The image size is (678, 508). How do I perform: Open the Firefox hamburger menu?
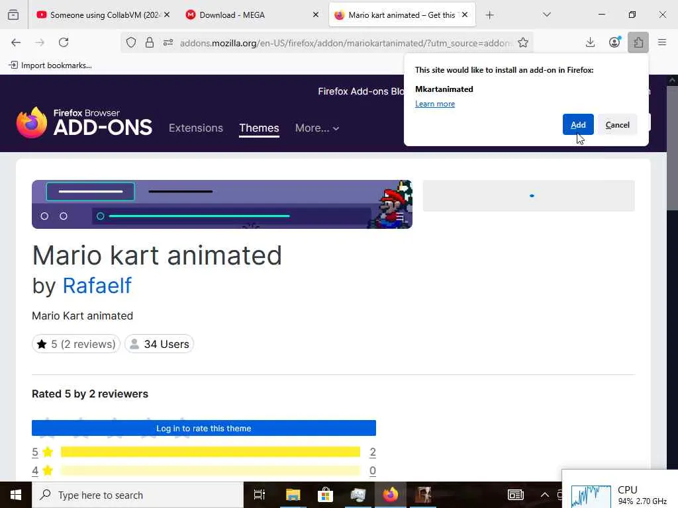(662, 42)
